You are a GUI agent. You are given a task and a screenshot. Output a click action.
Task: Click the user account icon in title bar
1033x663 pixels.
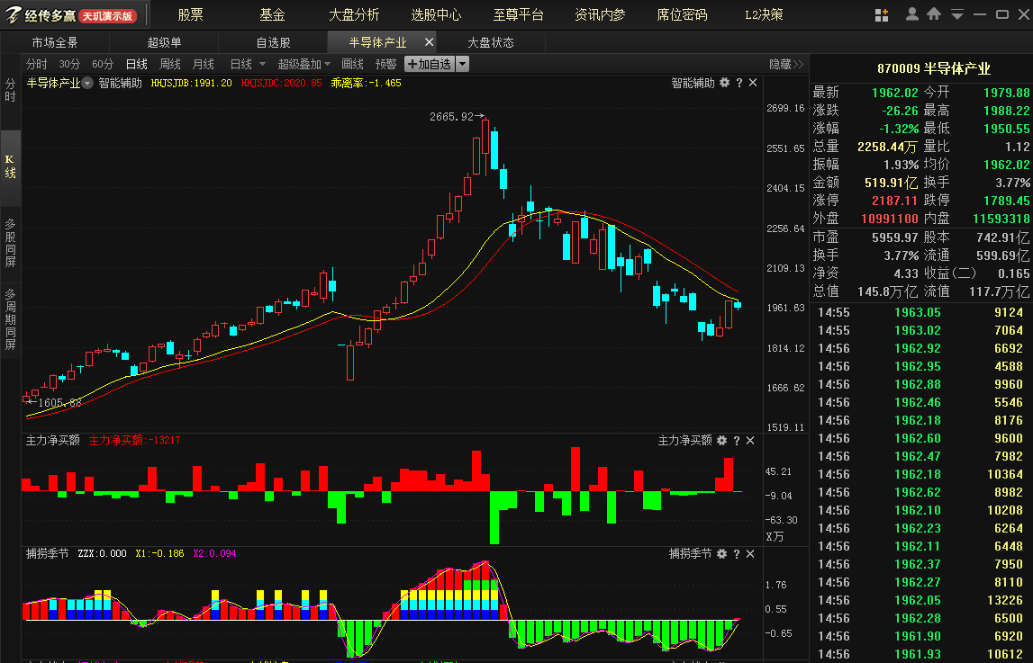coord(912,14)
